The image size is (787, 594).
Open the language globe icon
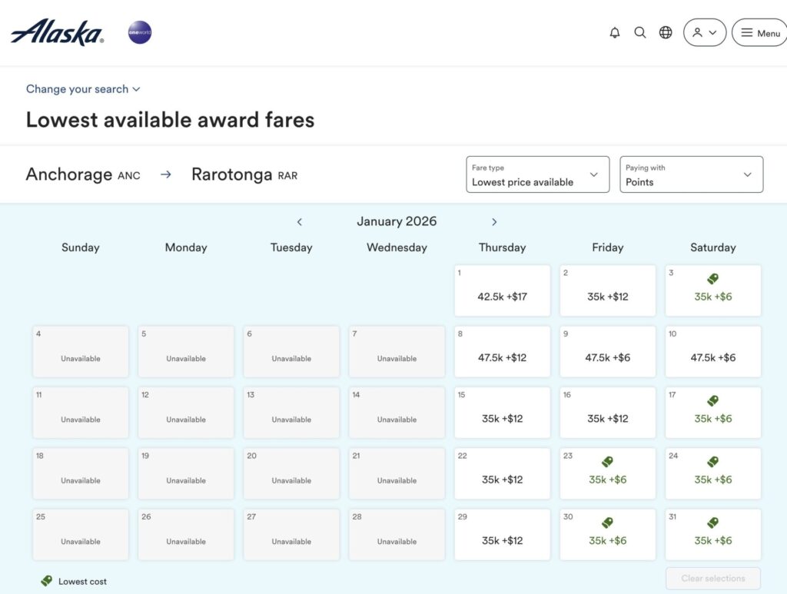(666, 32)
